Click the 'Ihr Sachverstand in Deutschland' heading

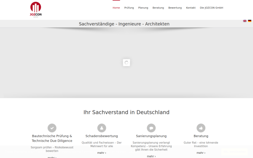click(x=126, y=112)
